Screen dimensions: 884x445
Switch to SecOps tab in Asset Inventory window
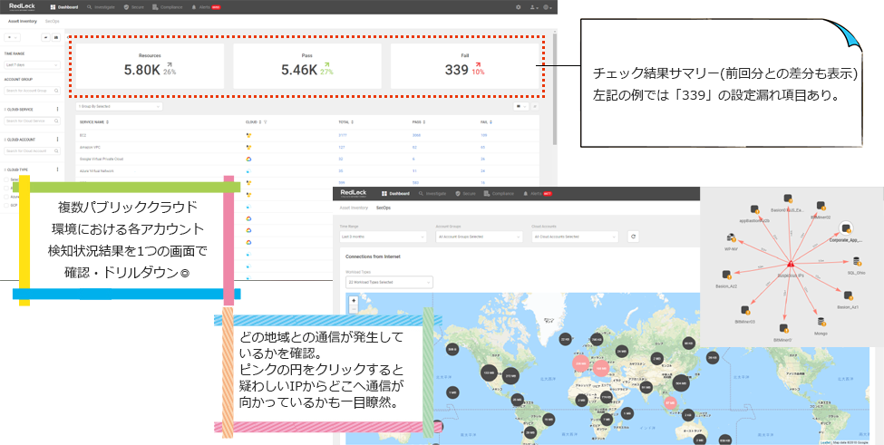pyautogui.click(x=53, y=21)
